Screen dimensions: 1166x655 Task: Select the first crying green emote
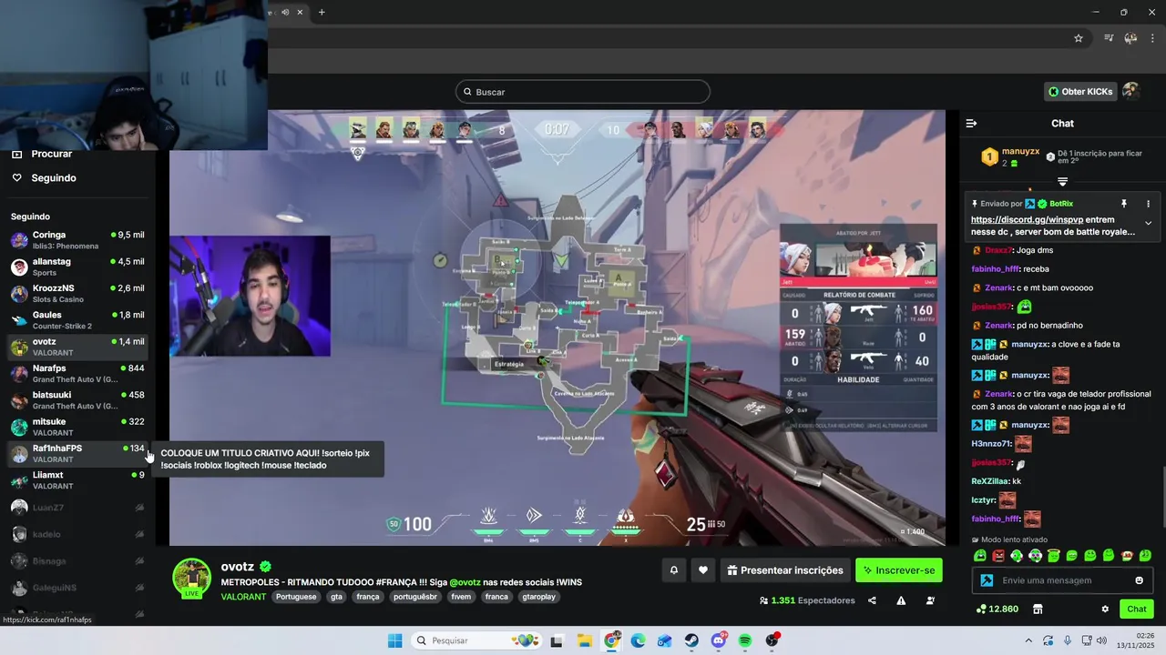[980, 556]
